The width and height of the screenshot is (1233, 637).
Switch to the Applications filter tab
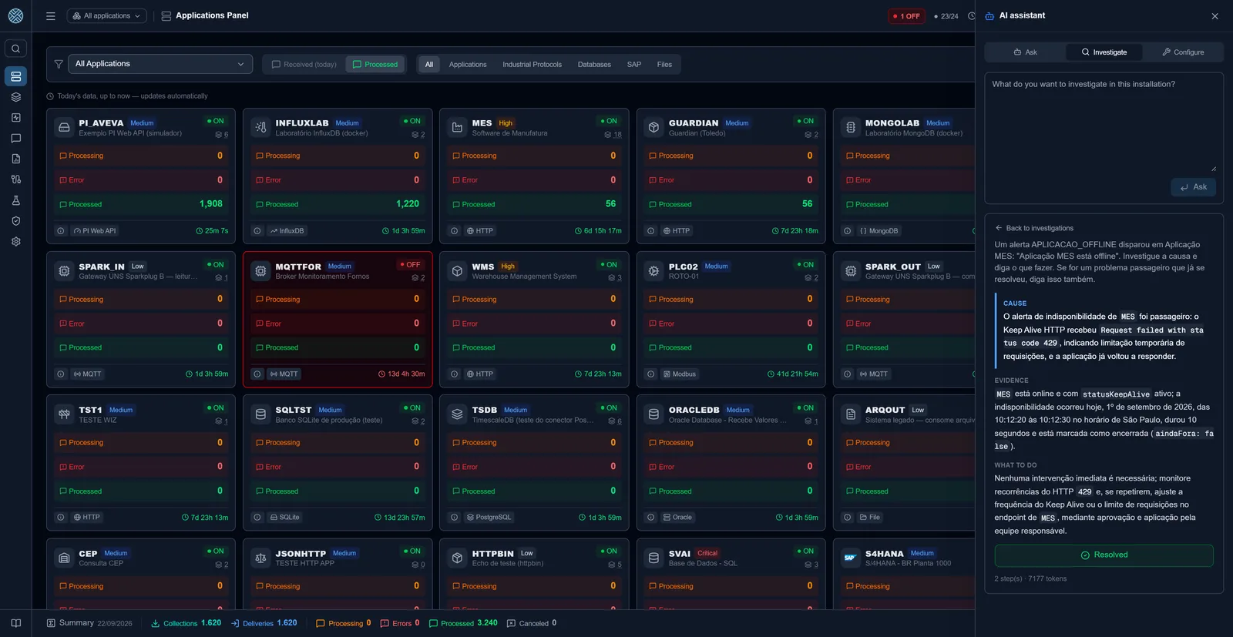coord(468,65)
